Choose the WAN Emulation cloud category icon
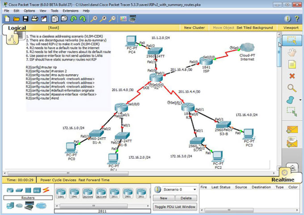Screen dimensions: 304x215 (19, 206)
